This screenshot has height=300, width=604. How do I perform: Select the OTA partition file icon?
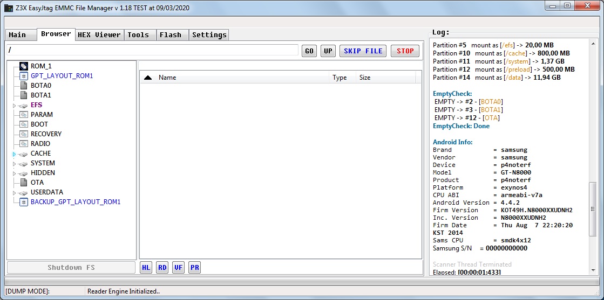click(23, 183)
